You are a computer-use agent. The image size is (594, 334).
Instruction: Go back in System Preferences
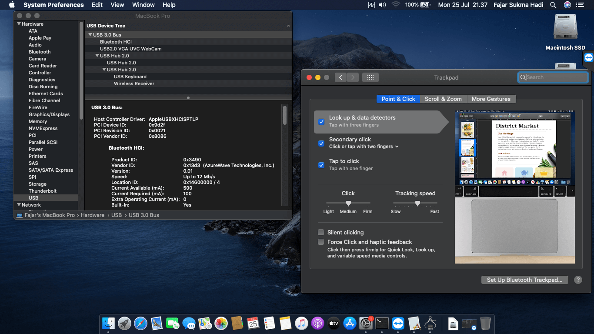(x=340, y=77)
